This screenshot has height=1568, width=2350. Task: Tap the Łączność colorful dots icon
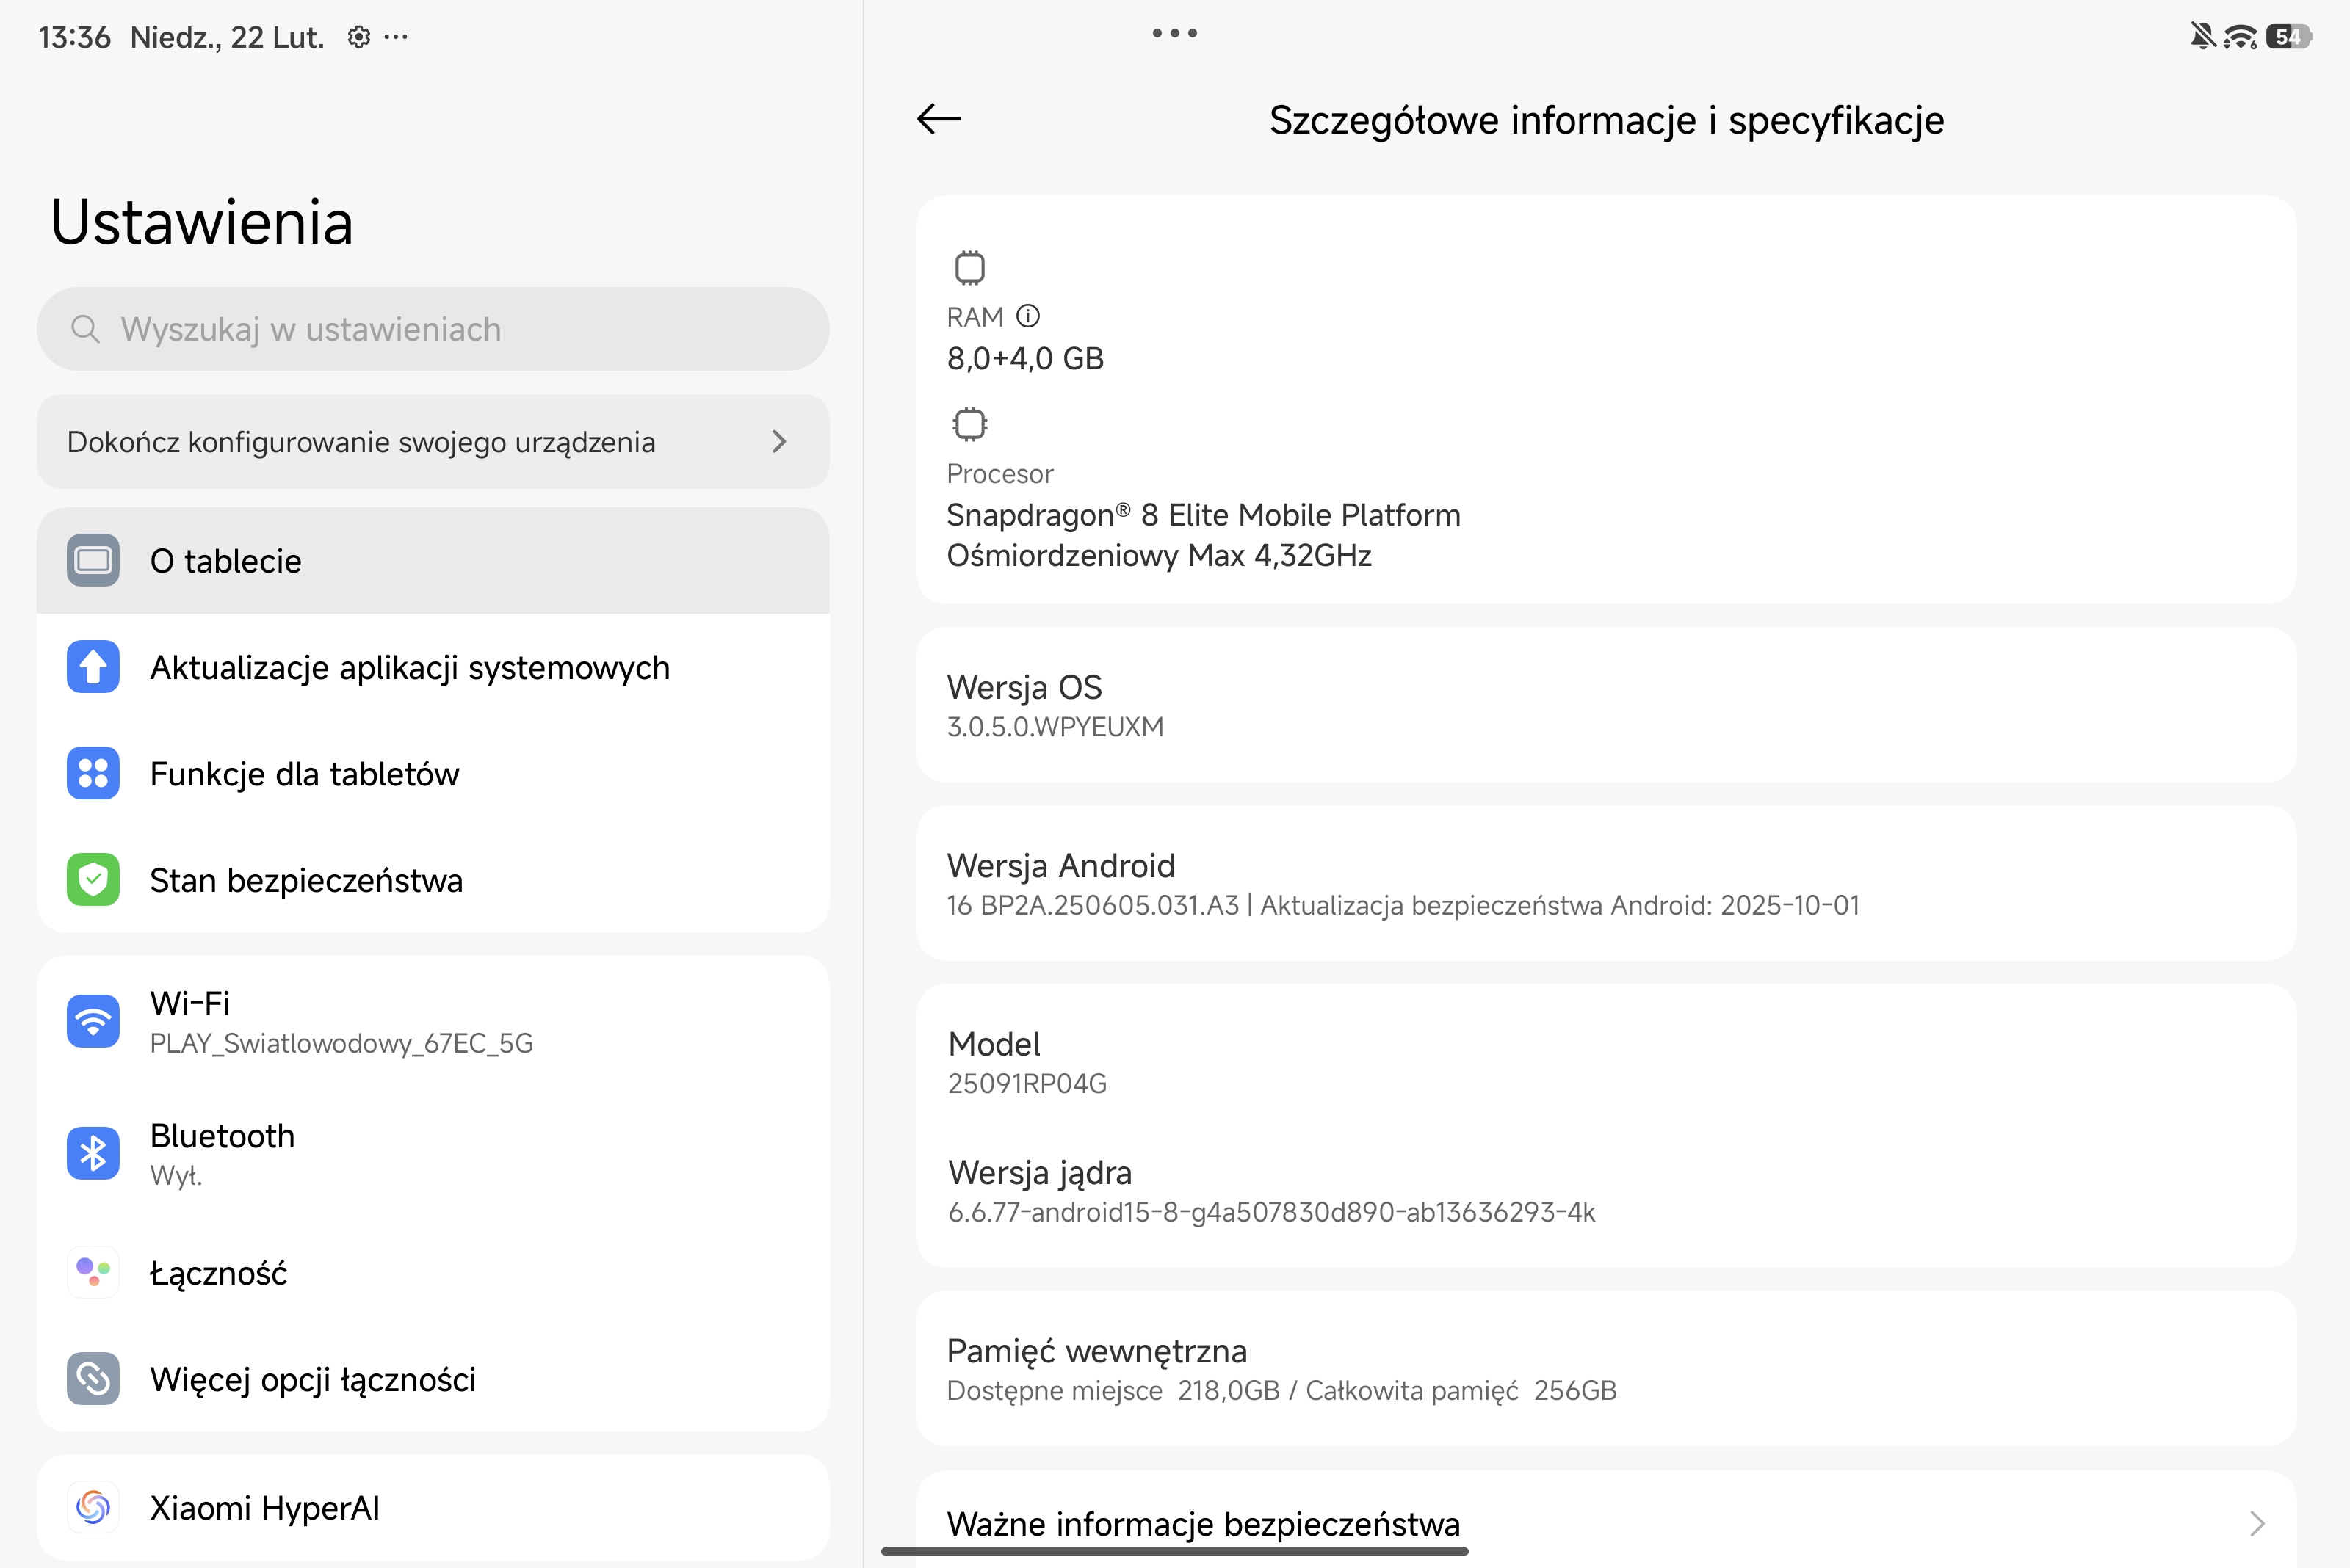coord(93,1272)
